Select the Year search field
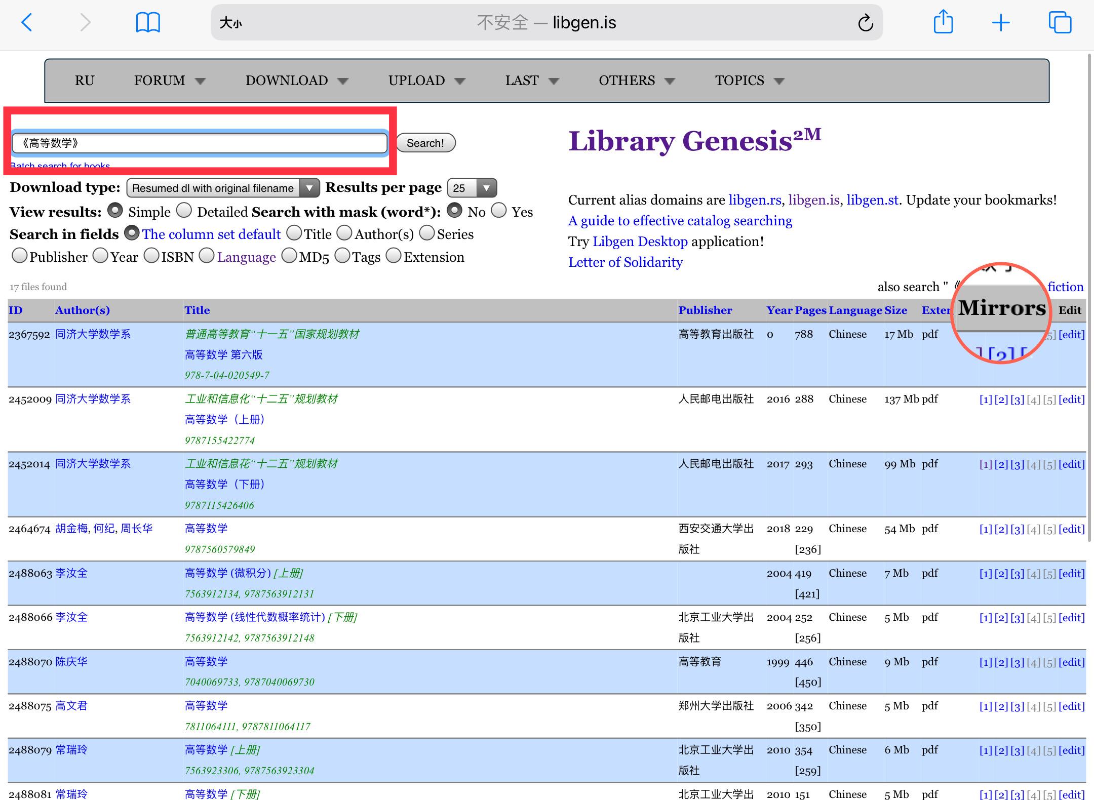 coord(100,256)
